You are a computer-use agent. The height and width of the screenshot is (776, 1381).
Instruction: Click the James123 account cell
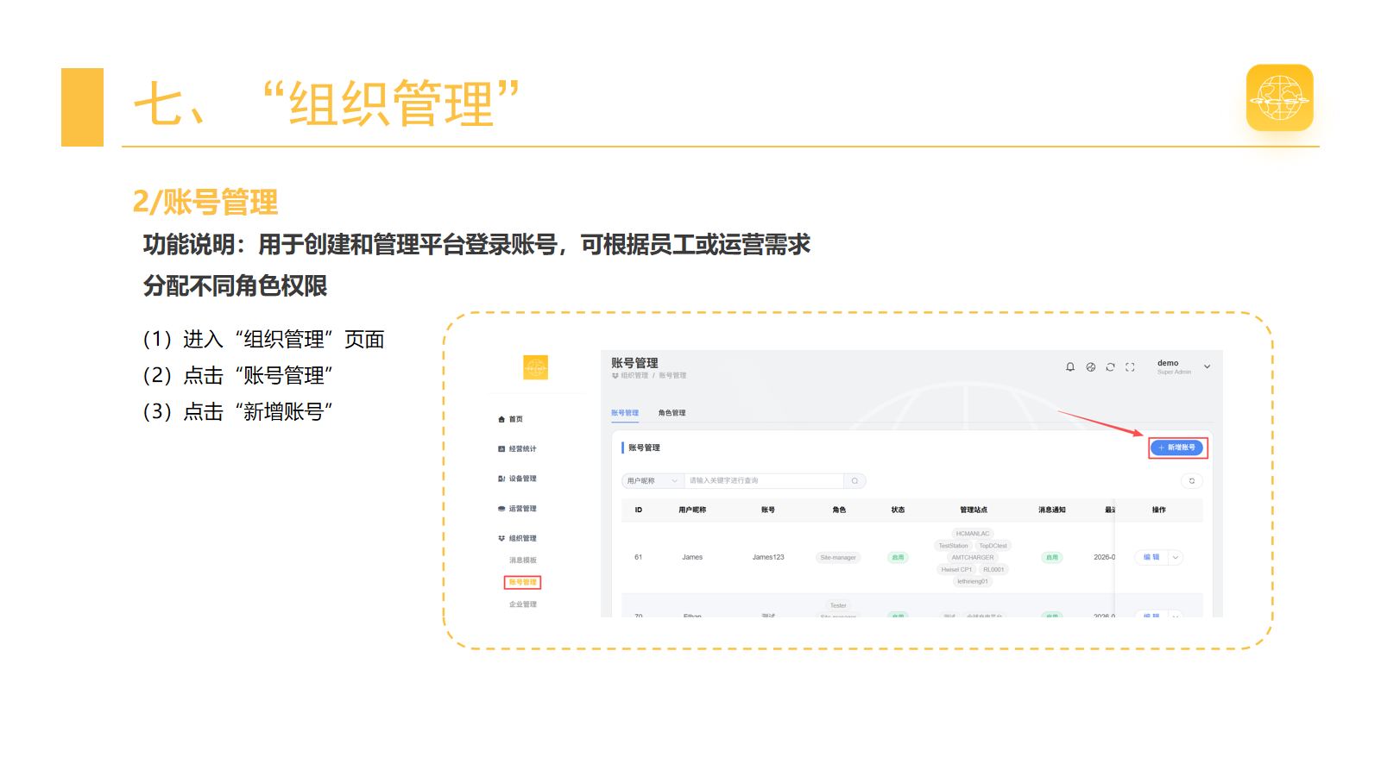click(768, 558)
